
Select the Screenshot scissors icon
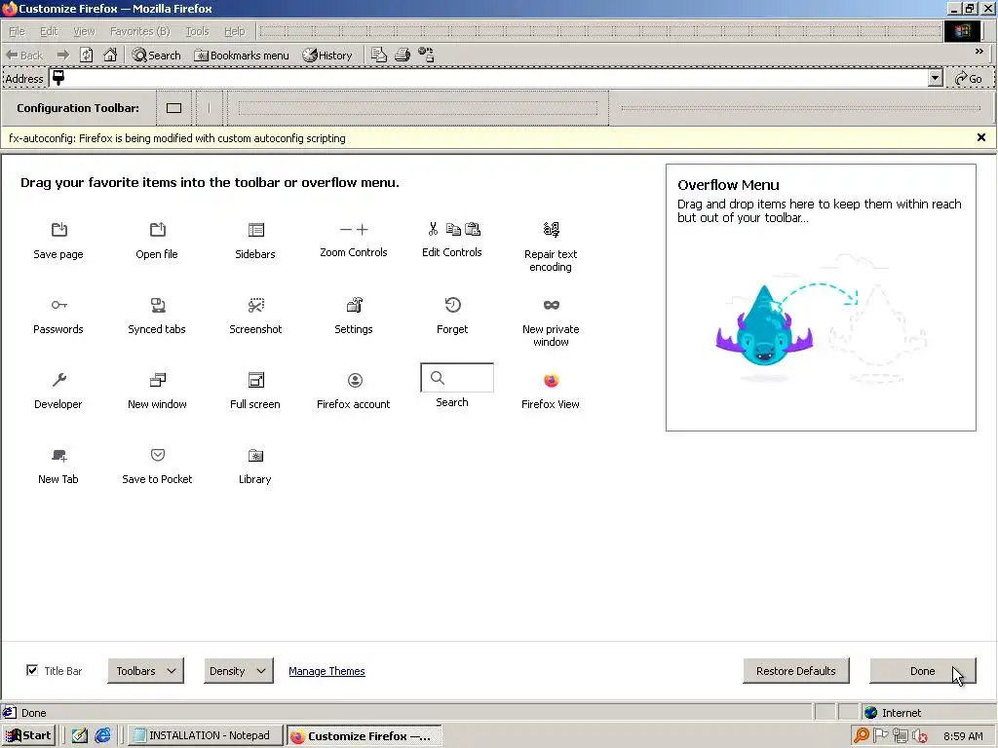click(x=256, y=305)
